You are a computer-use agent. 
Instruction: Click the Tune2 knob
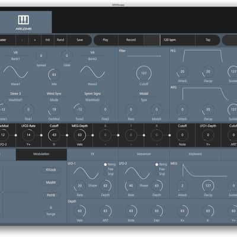(x=79, y=110)
